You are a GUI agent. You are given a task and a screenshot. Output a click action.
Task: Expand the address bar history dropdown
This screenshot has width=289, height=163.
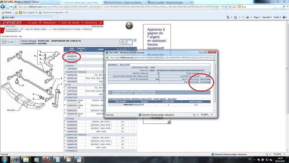(222, 7)
